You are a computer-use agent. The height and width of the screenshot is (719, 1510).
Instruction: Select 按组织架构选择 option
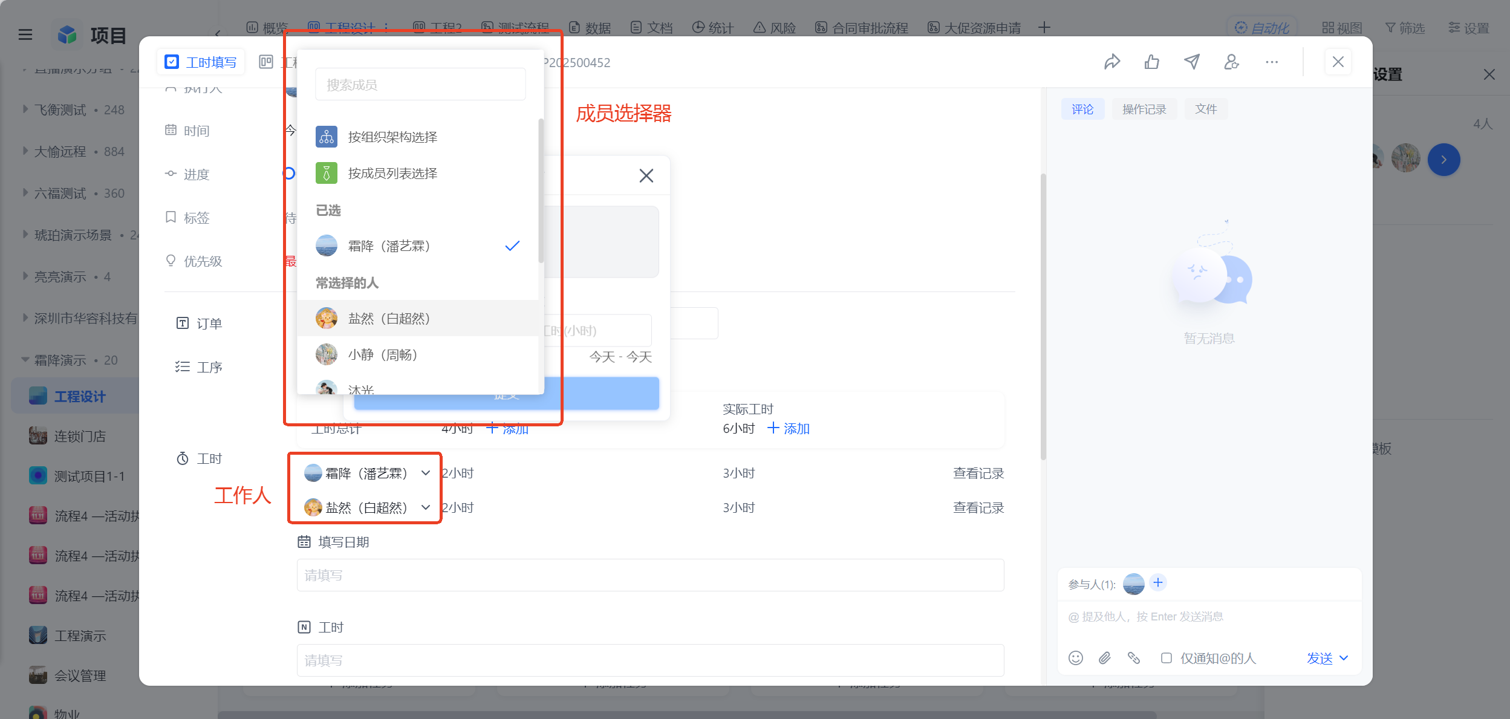pos(418,137)
